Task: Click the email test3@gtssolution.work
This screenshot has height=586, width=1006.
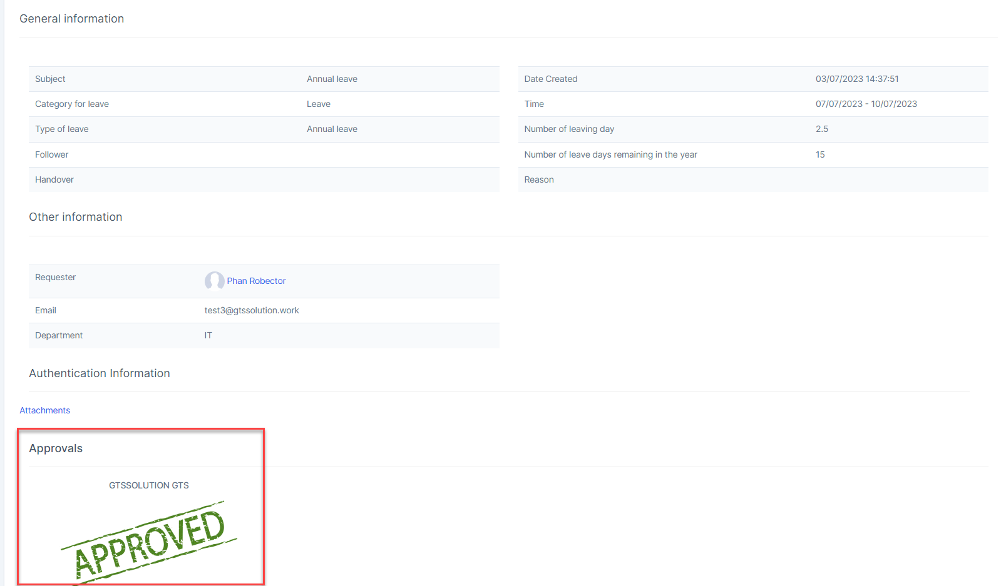Action: click(x=252, y=310)
